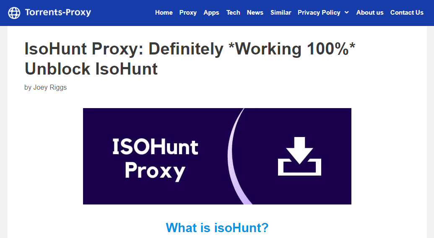This screenshot has width=434, height=238.
Task: Expand the Privacy Policy submenu chevron
Action: pos(346,13)
